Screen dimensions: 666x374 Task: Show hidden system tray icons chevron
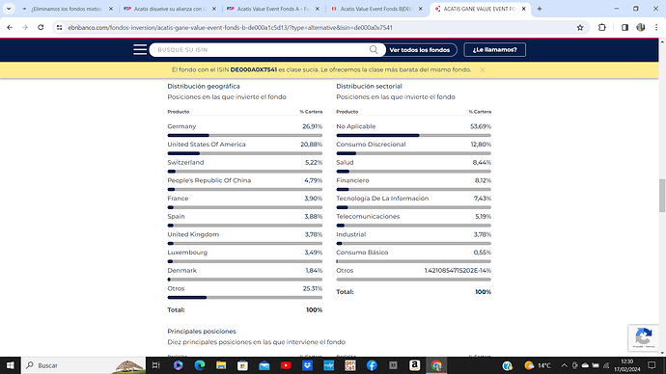564,365
